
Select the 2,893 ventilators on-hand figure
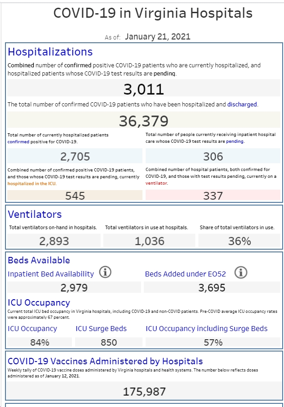pyautogui.click(x=54, y=241)
